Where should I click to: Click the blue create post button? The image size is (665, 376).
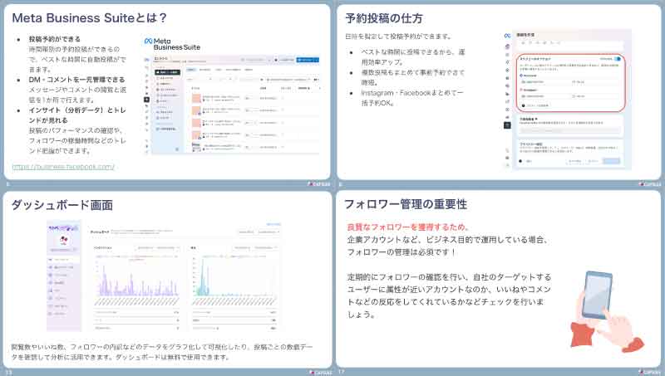[306, 60]
